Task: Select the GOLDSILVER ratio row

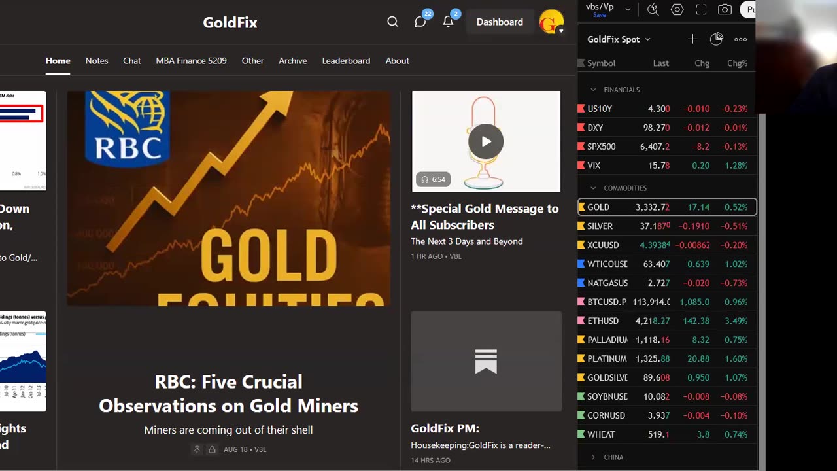Action: (x=667, y=377)
